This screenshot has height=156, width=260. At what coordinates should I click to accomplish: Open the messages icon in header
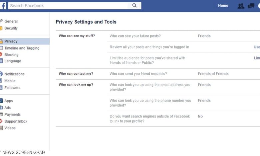251,6
